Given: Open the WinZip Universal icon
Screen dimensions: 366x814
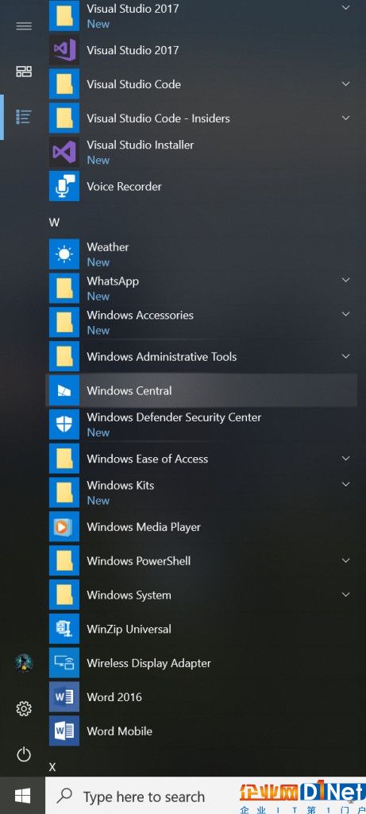Looking at the screenshot, I should point(64,629).
